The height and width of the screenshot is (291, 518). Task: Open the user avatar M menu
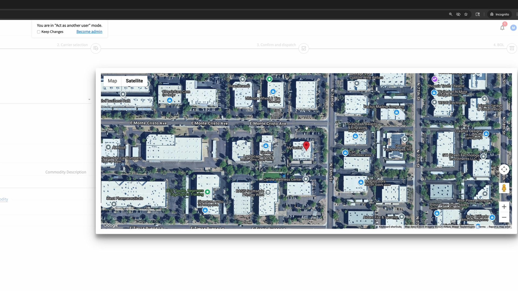[513, 28]
